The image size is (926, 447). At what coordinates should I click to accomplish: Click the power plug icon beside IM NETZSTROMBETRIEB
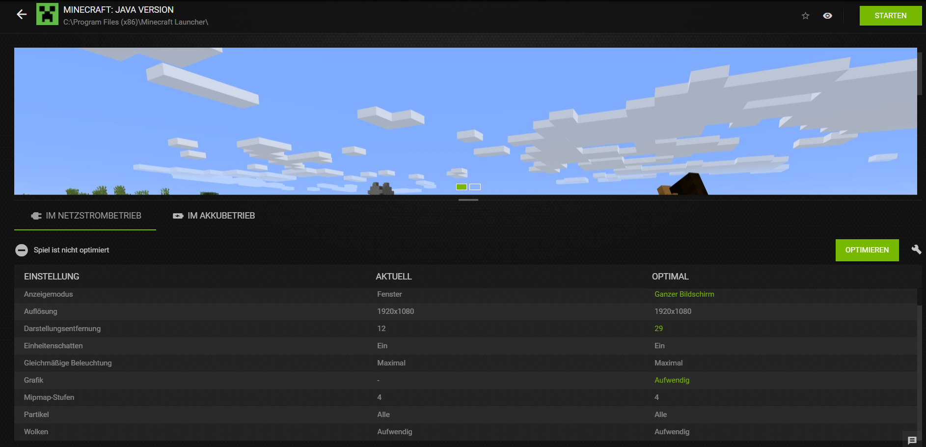(x=36, y=215)
